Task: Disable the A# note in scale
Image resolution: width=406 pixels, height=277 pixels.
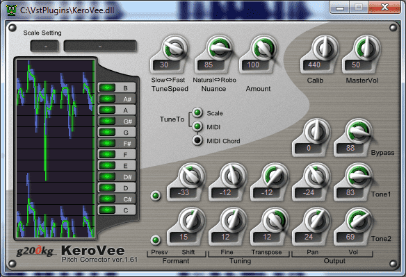Action: coord(117,99)
